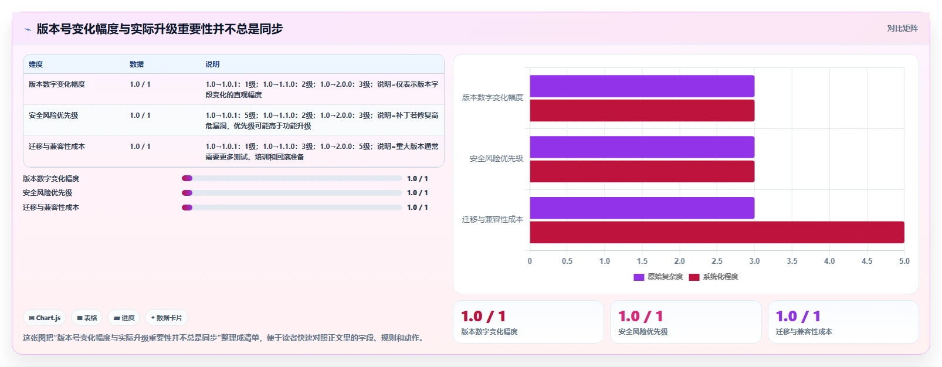Open the 安全风险优先级 data card
942x367 pixels.
(686, 322)
